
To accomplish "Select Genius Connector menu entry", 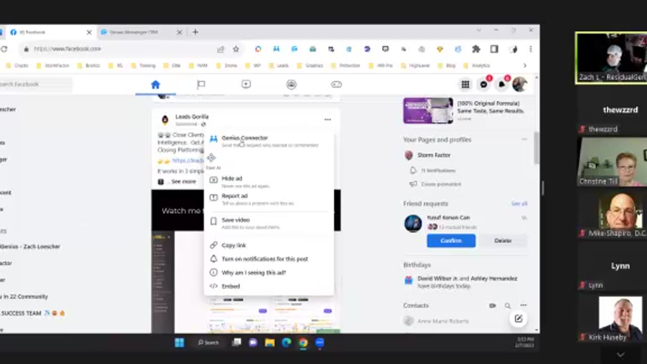I will 269,141.
